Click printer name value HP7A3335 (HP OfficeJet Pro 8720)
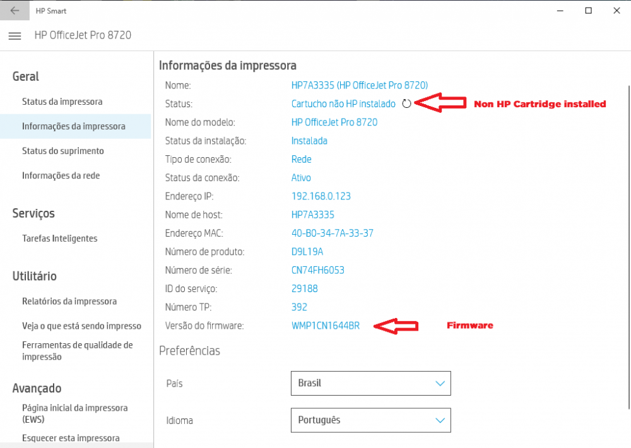631x448 pixels. click(360, 85)
